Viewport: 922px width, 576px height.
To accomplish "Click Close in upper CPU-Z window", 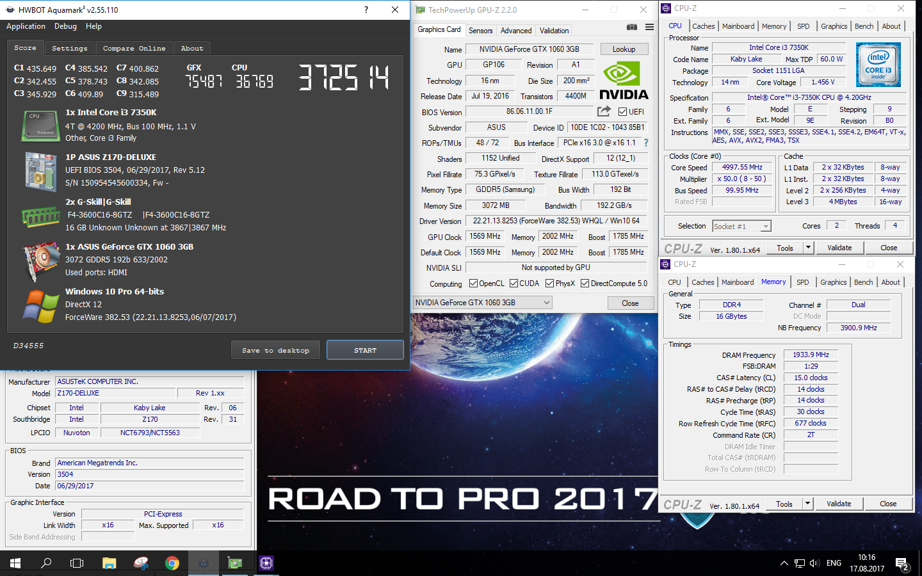I will click(x=889, y=248).
